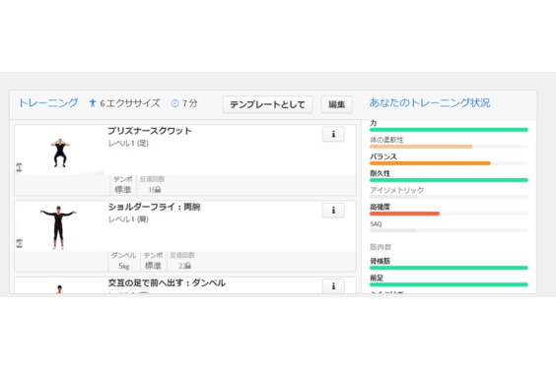Click the small icon beside squat thumbnail

click(x=19, y=167)
